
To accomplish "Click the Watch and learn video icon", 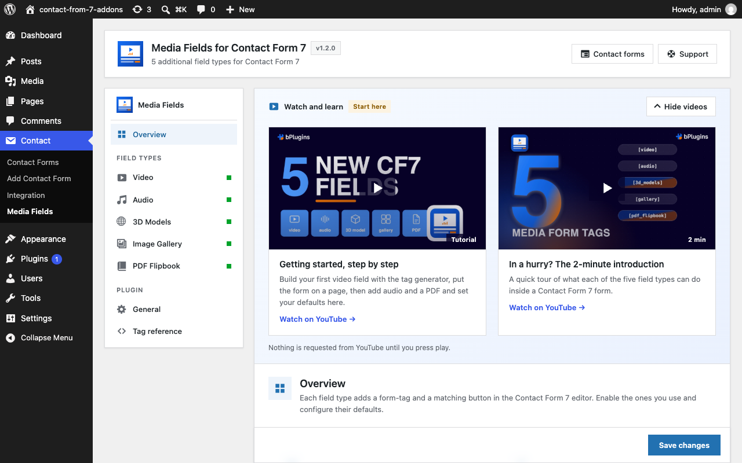I will pyautogui.click(x=274, y=106).
